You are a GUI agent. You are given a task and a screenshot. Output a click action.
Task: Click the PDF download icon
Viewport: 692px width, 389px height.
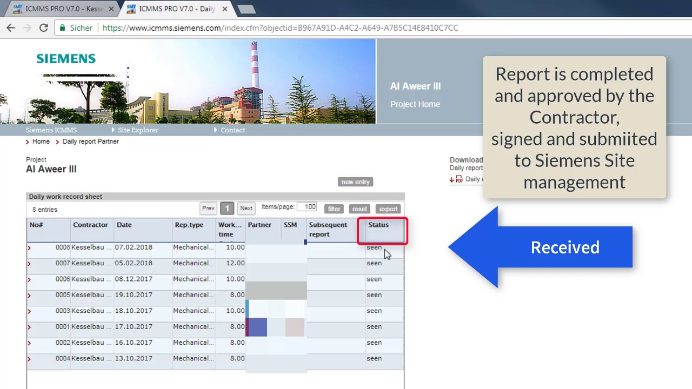click(459, 179)
